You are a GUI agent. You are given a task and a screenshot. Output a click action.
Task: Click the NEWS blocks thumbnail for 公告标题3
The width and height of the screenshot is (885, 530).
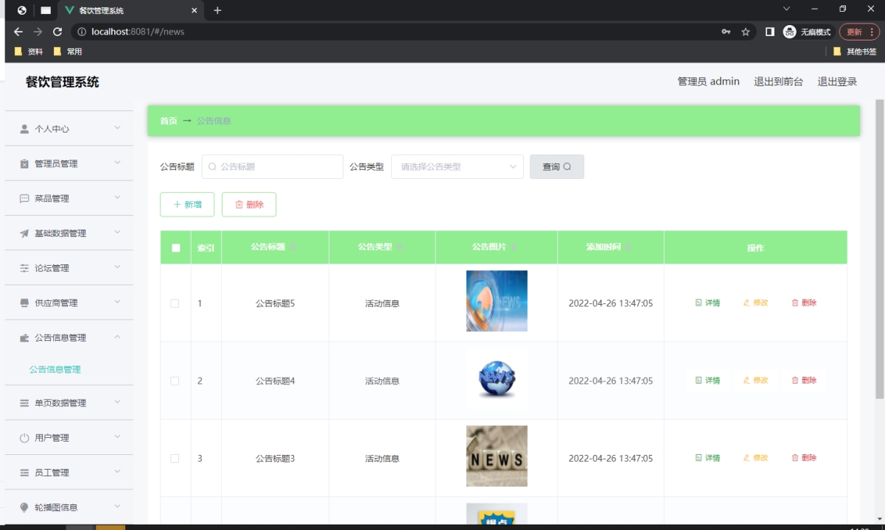[497, 456]
